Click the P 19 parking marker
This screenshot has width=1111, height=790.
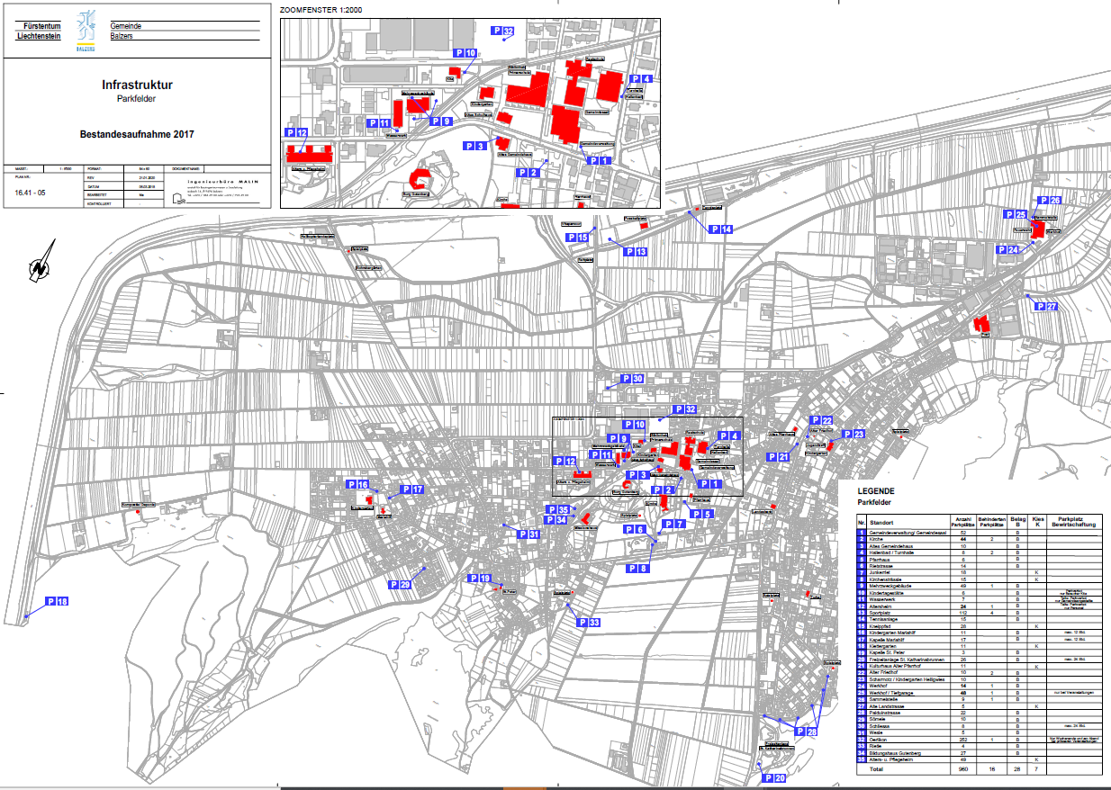click(x=479, y=579)
